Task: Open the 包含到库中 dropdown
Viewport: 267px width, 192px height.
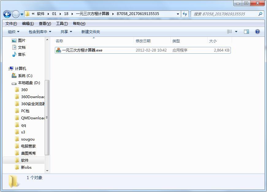Action: 40,32
